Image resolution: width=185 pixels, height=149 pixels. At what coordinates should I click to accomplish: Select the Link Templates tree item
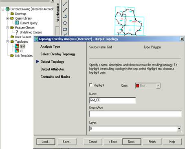tap(24, 56)
